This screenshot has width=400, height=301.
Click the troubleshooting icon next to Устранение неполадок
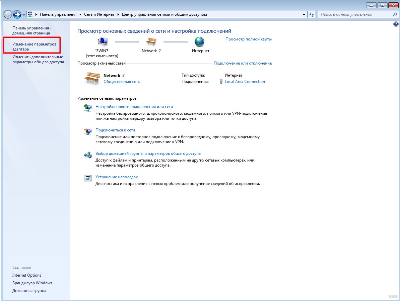[x=88, y=178]
